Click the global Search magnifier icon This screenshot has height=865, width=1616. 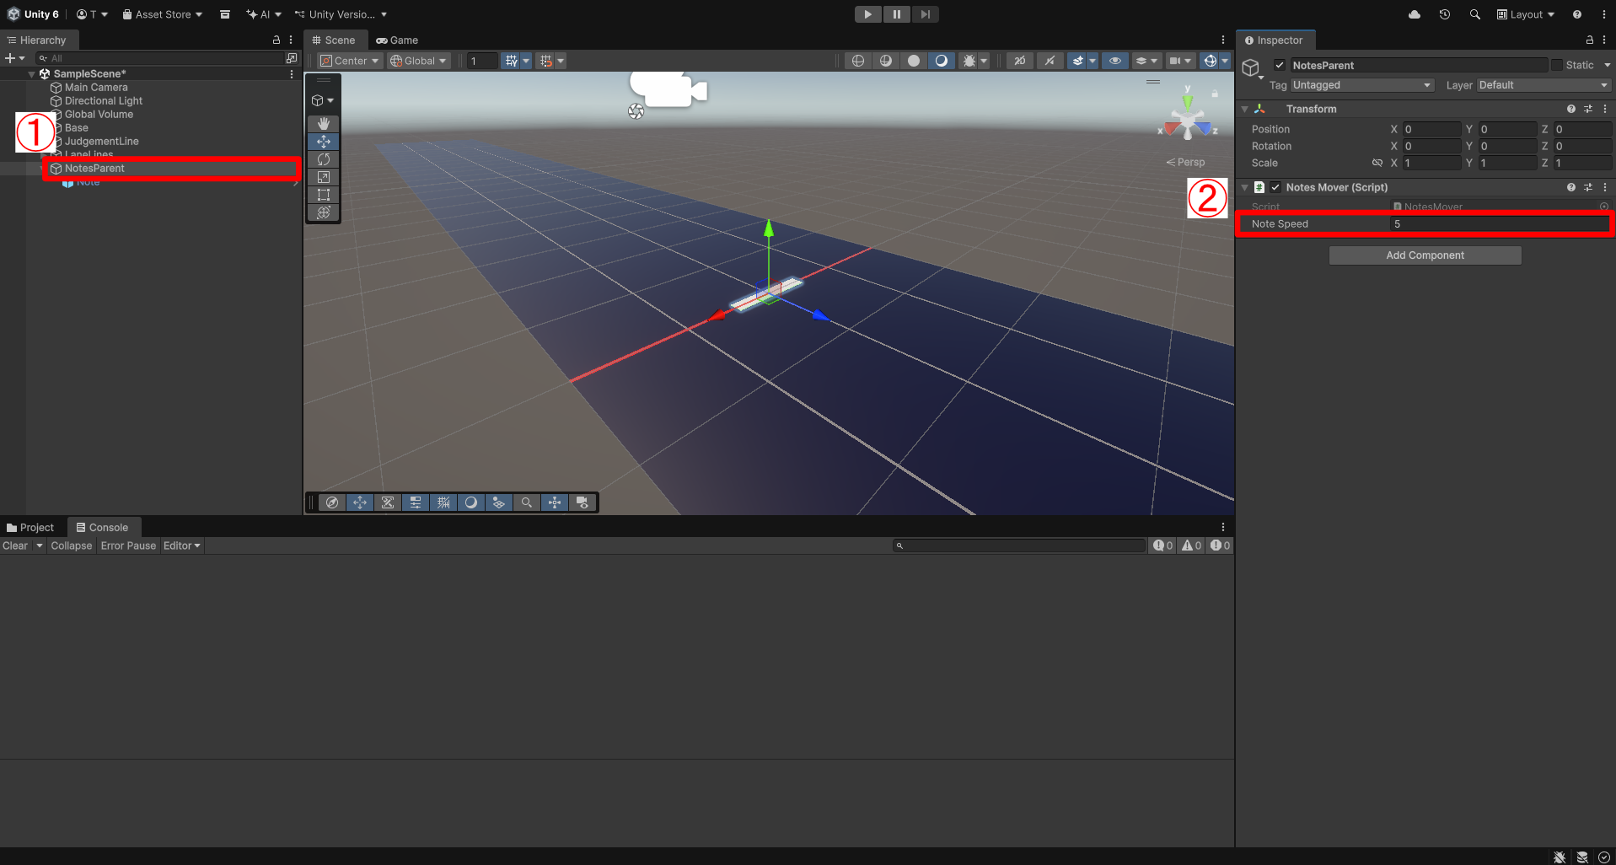tap(1474, 14)
